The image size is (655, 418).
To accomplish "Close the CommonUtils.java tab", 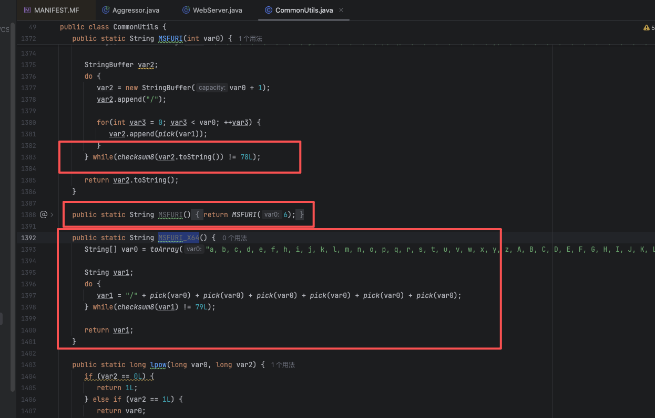I will point(342,10).
